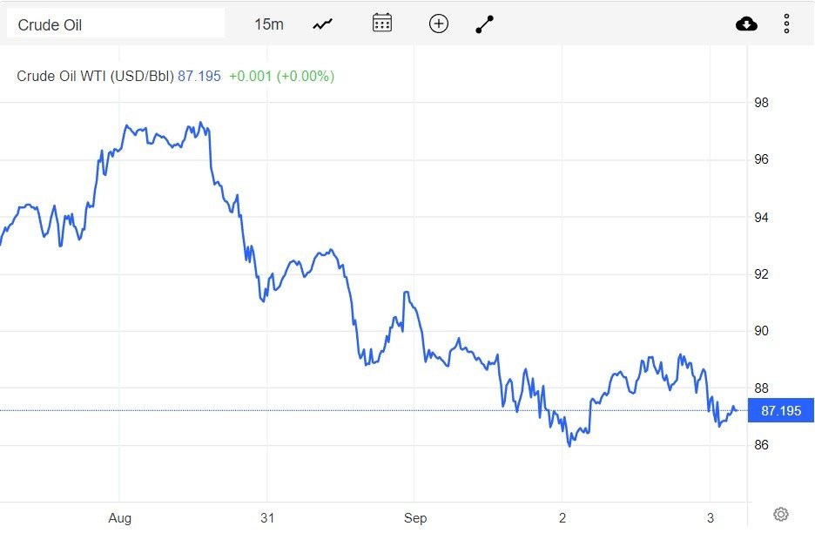This screenshot has height=533, width=815.
Task: Click the Aug label on time axis
Action: click(120, 518)
